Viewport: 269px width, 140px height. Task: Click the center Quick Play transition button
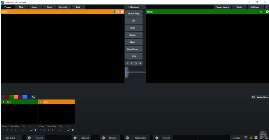pos(133,13)
